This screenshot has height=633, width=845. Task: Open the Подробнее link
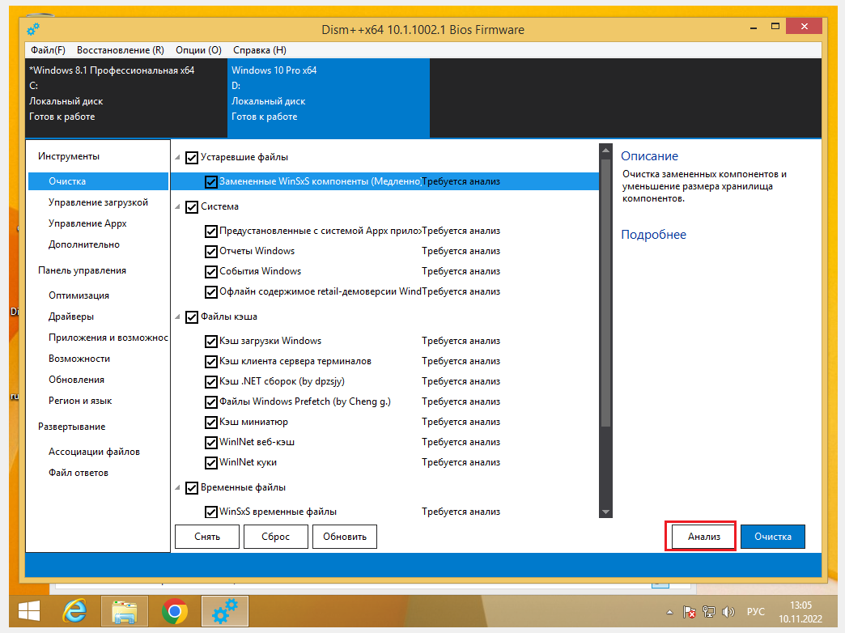point(654,235)
